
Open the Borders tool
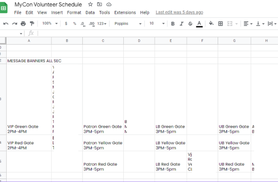coord(220,24)
